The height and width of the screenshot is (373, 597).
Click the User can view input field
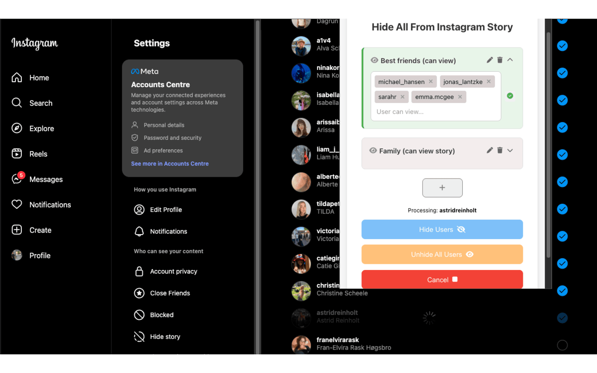[x=436, y=112]
